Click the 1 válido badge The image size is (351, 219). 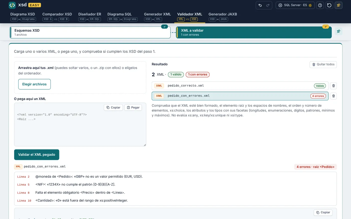[176, 75]
